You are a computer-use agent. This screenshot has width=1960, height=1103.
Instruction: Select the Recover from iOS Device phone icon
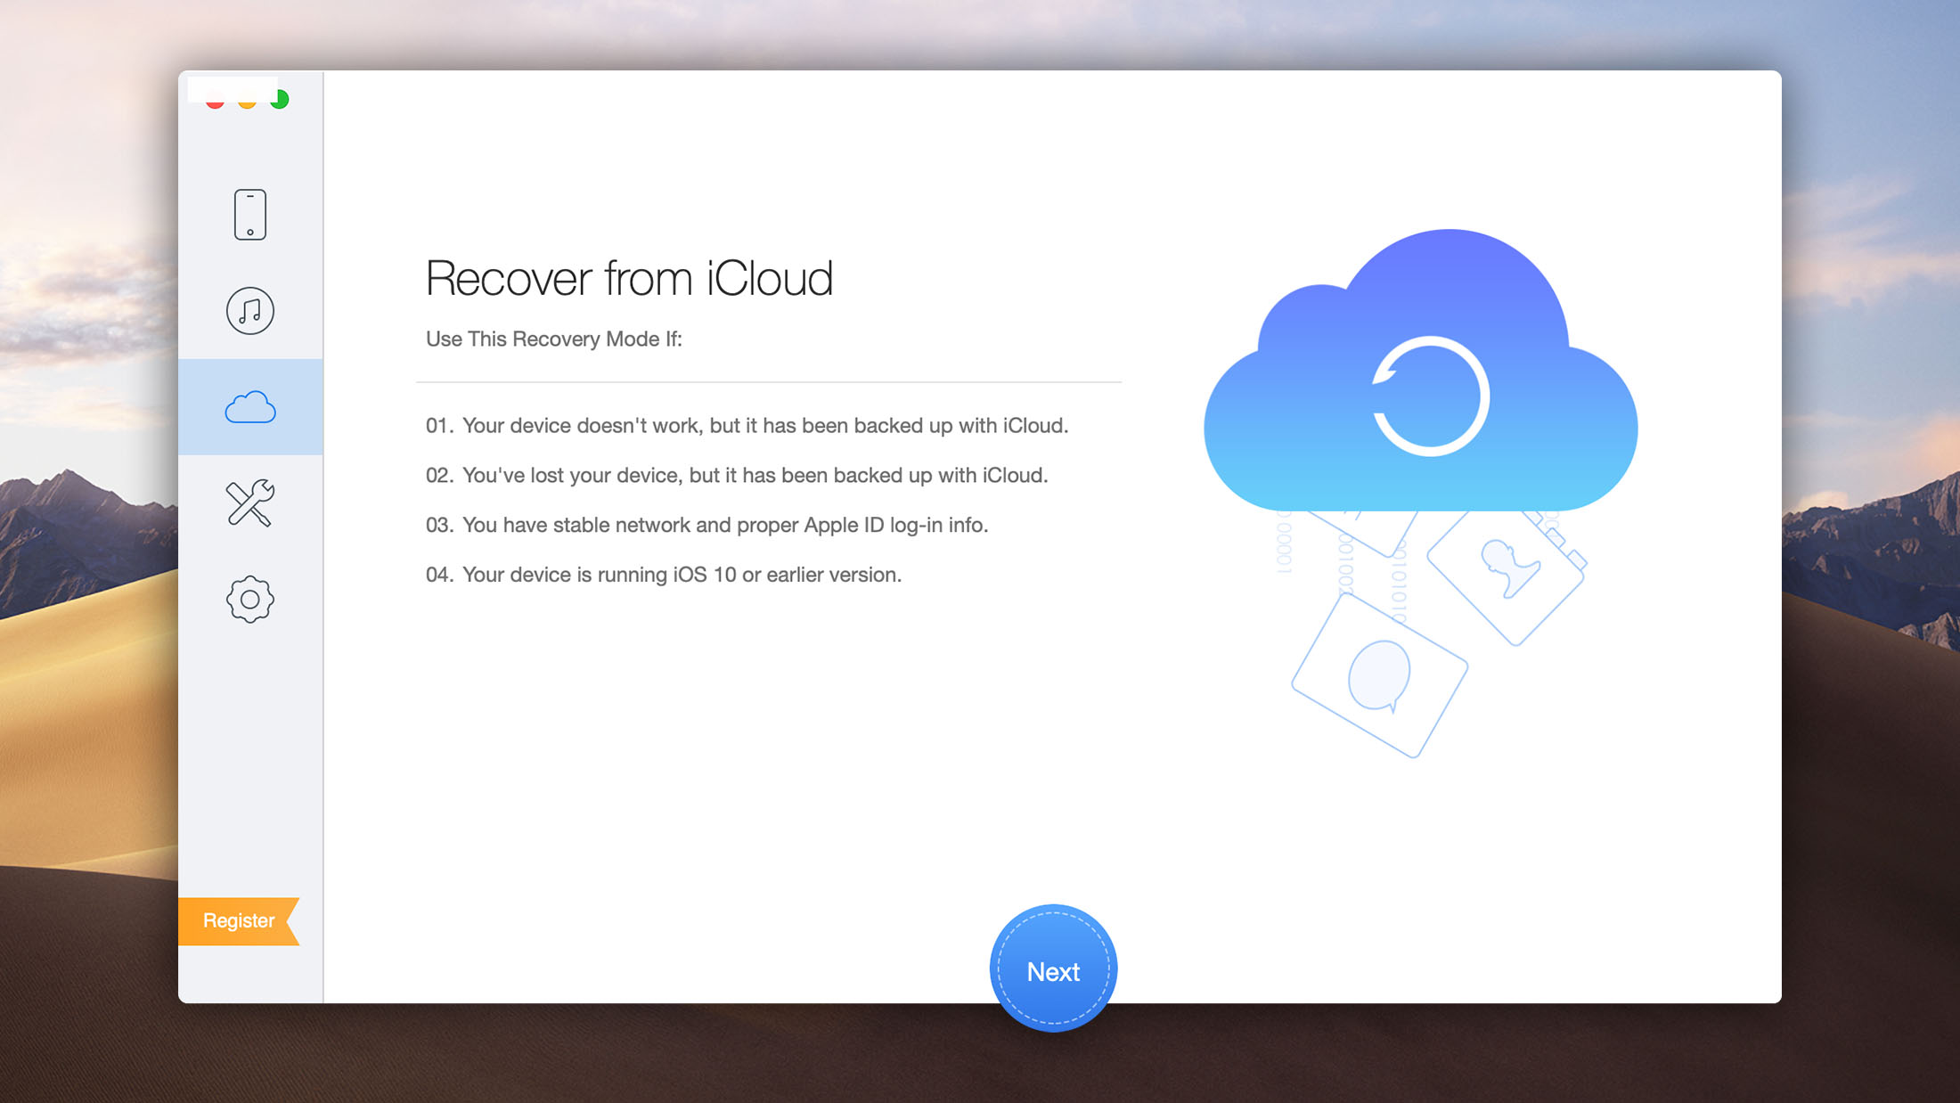(250, 215)
